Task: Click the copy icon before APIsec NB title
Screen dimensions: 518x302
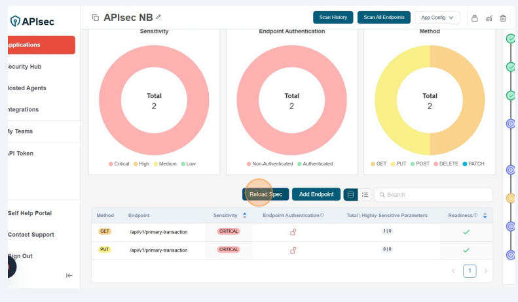Action: (96, 18)
